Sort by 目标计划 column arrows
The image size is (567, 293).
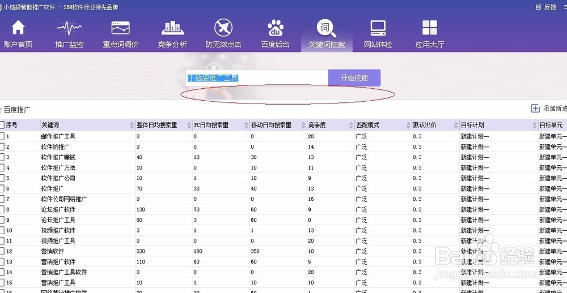535,125
